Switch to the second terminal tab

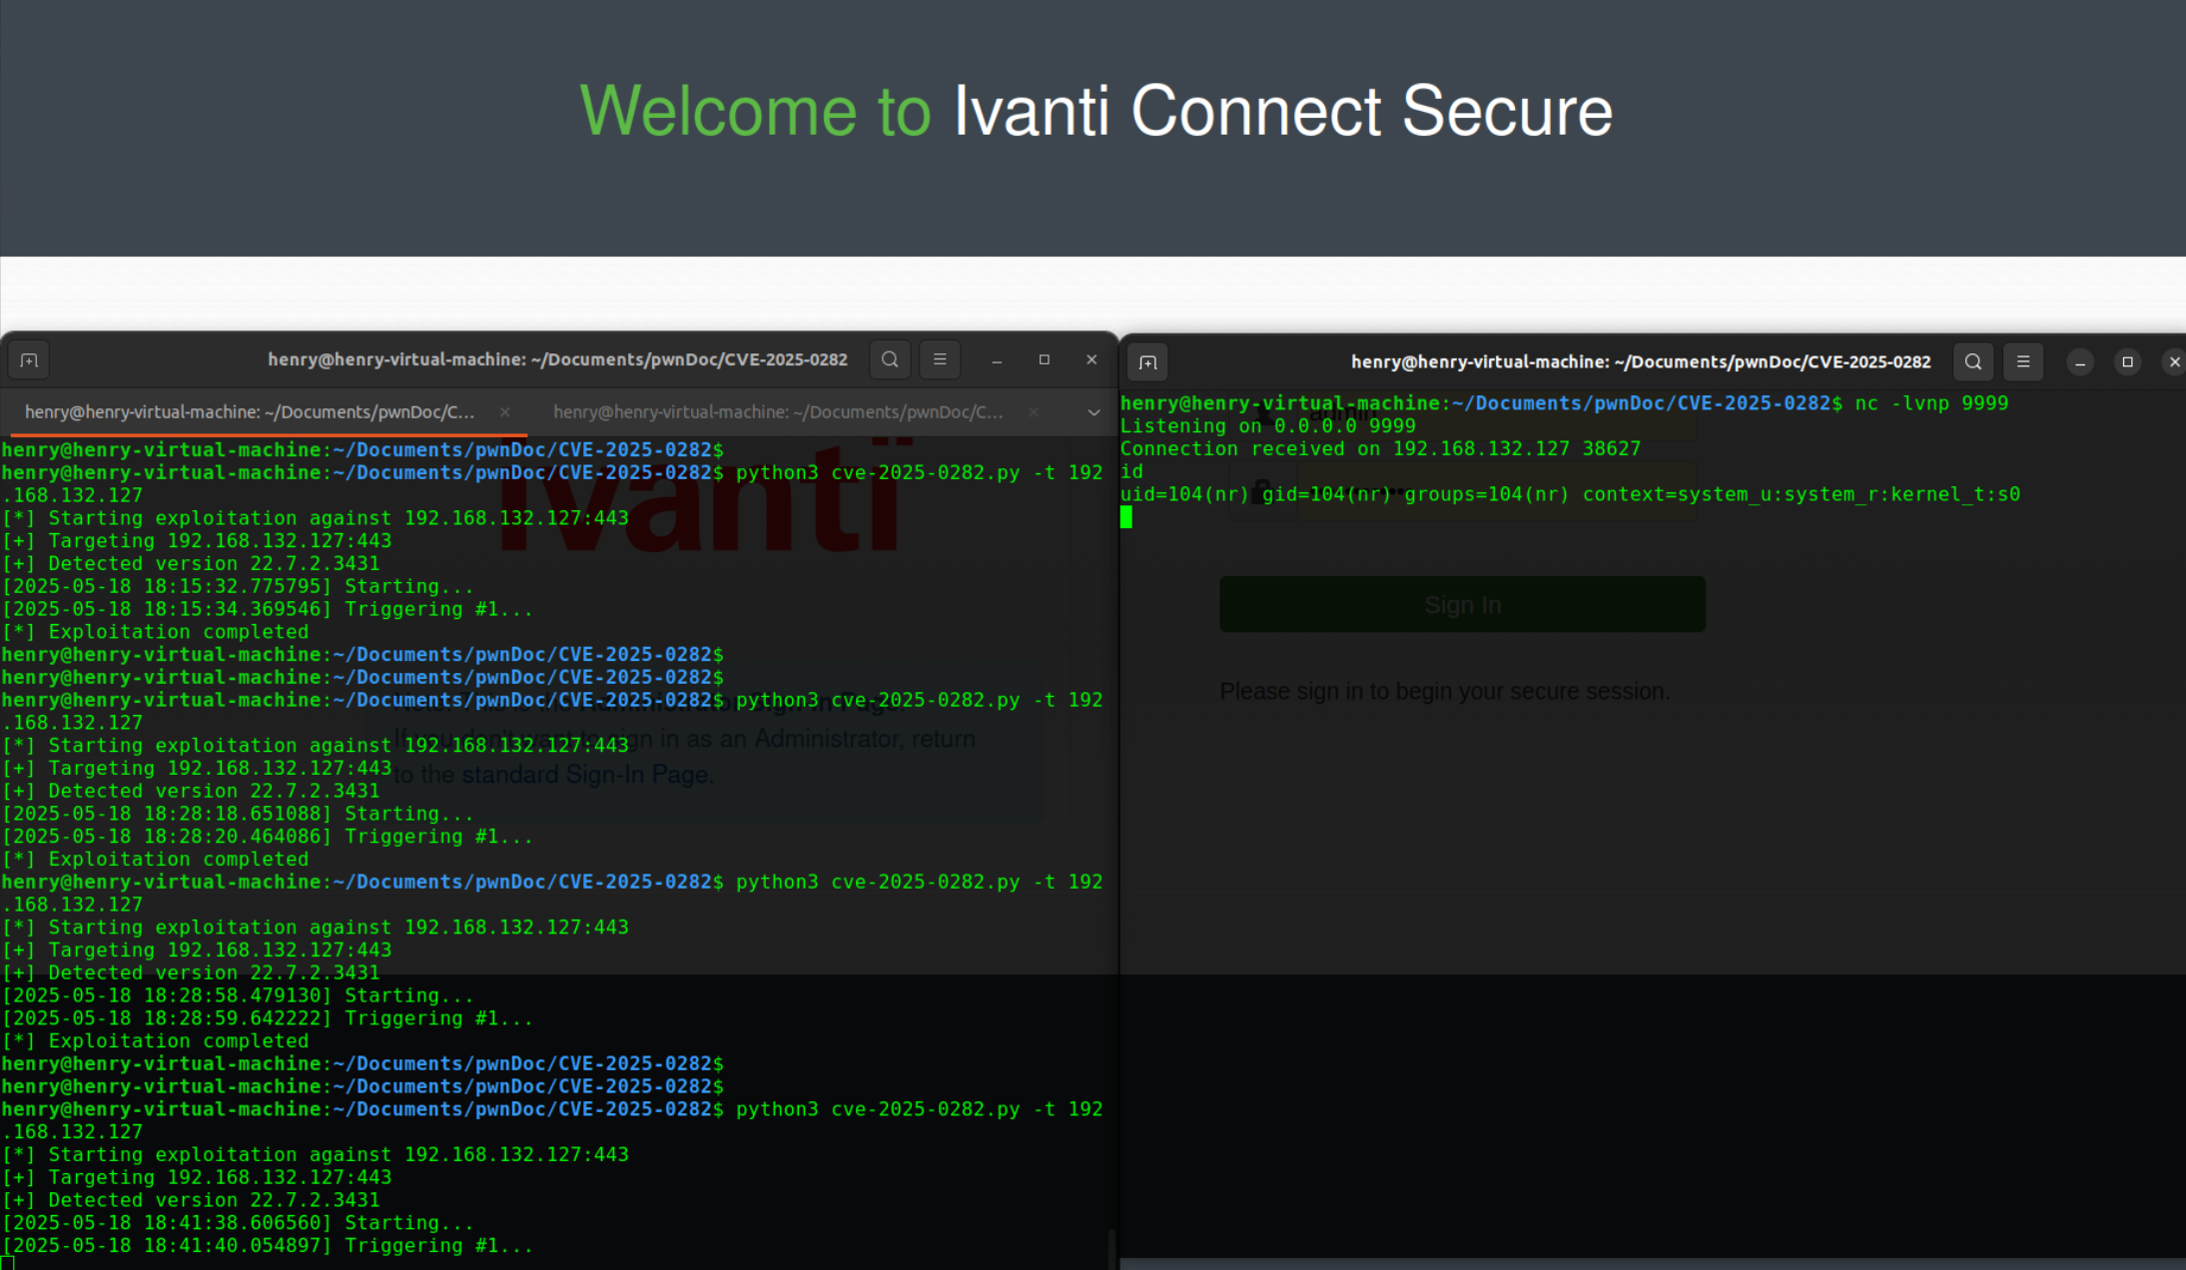click(x=778, y=412)
